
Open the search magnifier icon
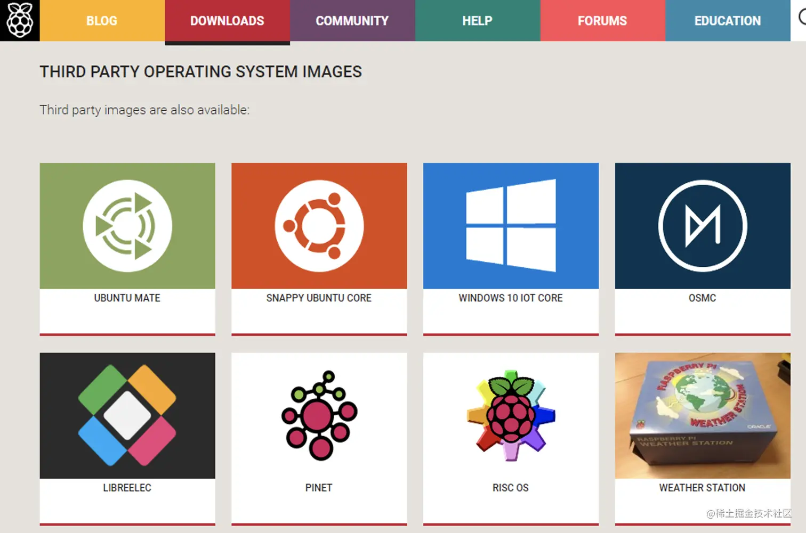tap(802, 18)
